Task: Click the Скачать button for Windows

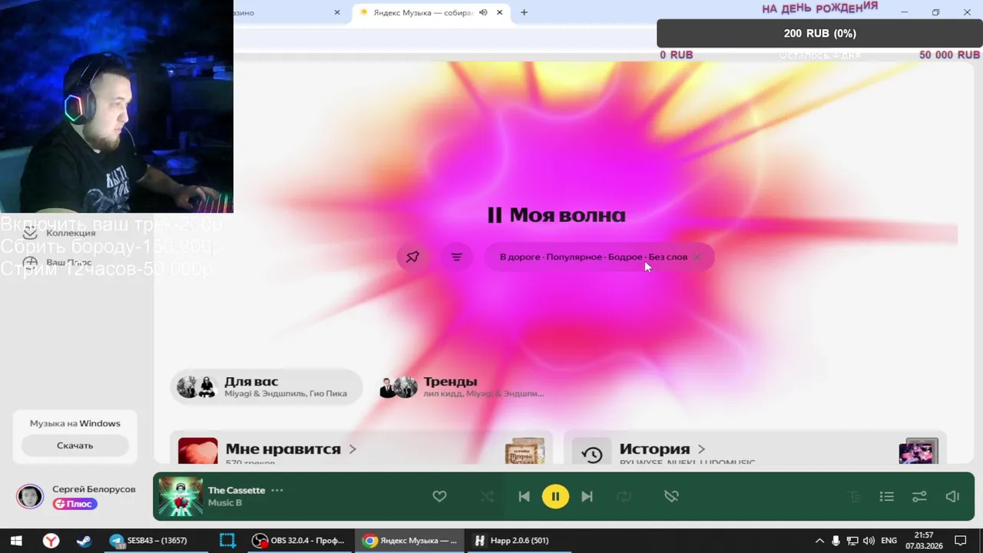Action: pos(74,445)
